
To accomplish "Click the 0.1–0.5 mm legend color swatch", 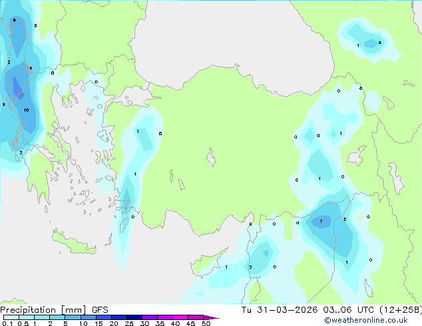I will click(11, 317).
